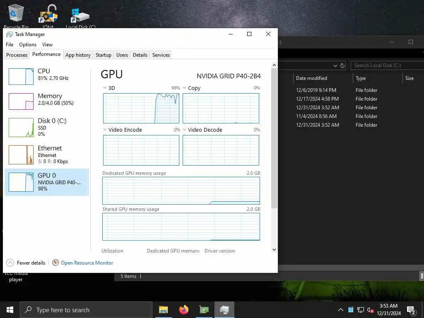The width and height of the screenshot is (424, 318).
Task: Open the Video Decode graph dropdown
Action: [x=184, y=130]
